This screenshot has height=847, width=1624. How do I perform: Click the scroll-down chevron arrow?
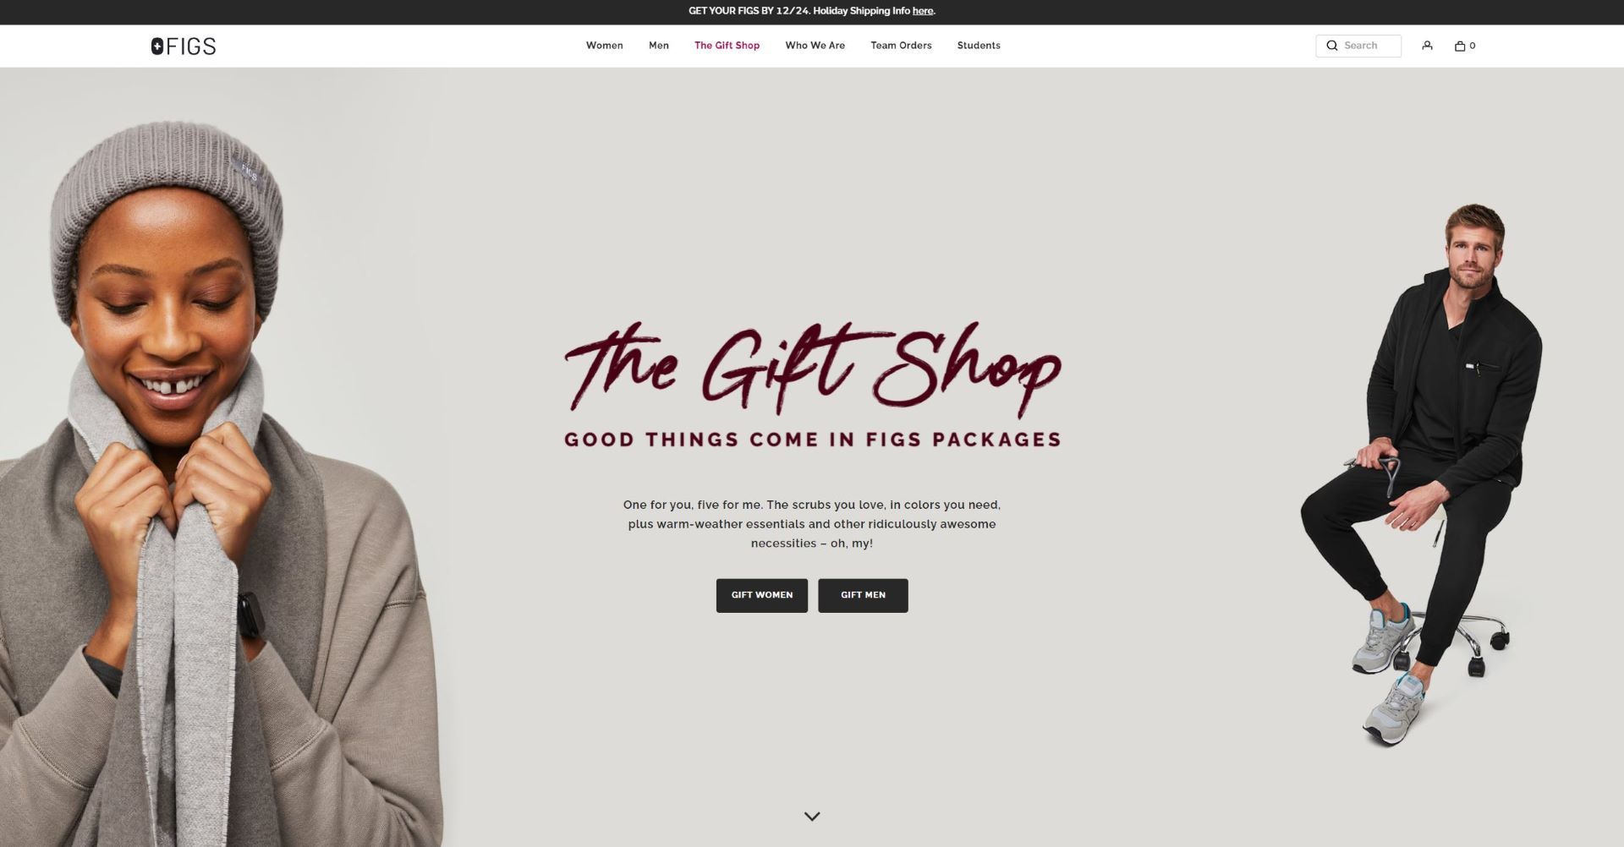coord(812,817)
